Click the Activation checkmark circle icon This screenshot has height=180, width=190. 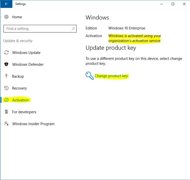coord(6,100)
